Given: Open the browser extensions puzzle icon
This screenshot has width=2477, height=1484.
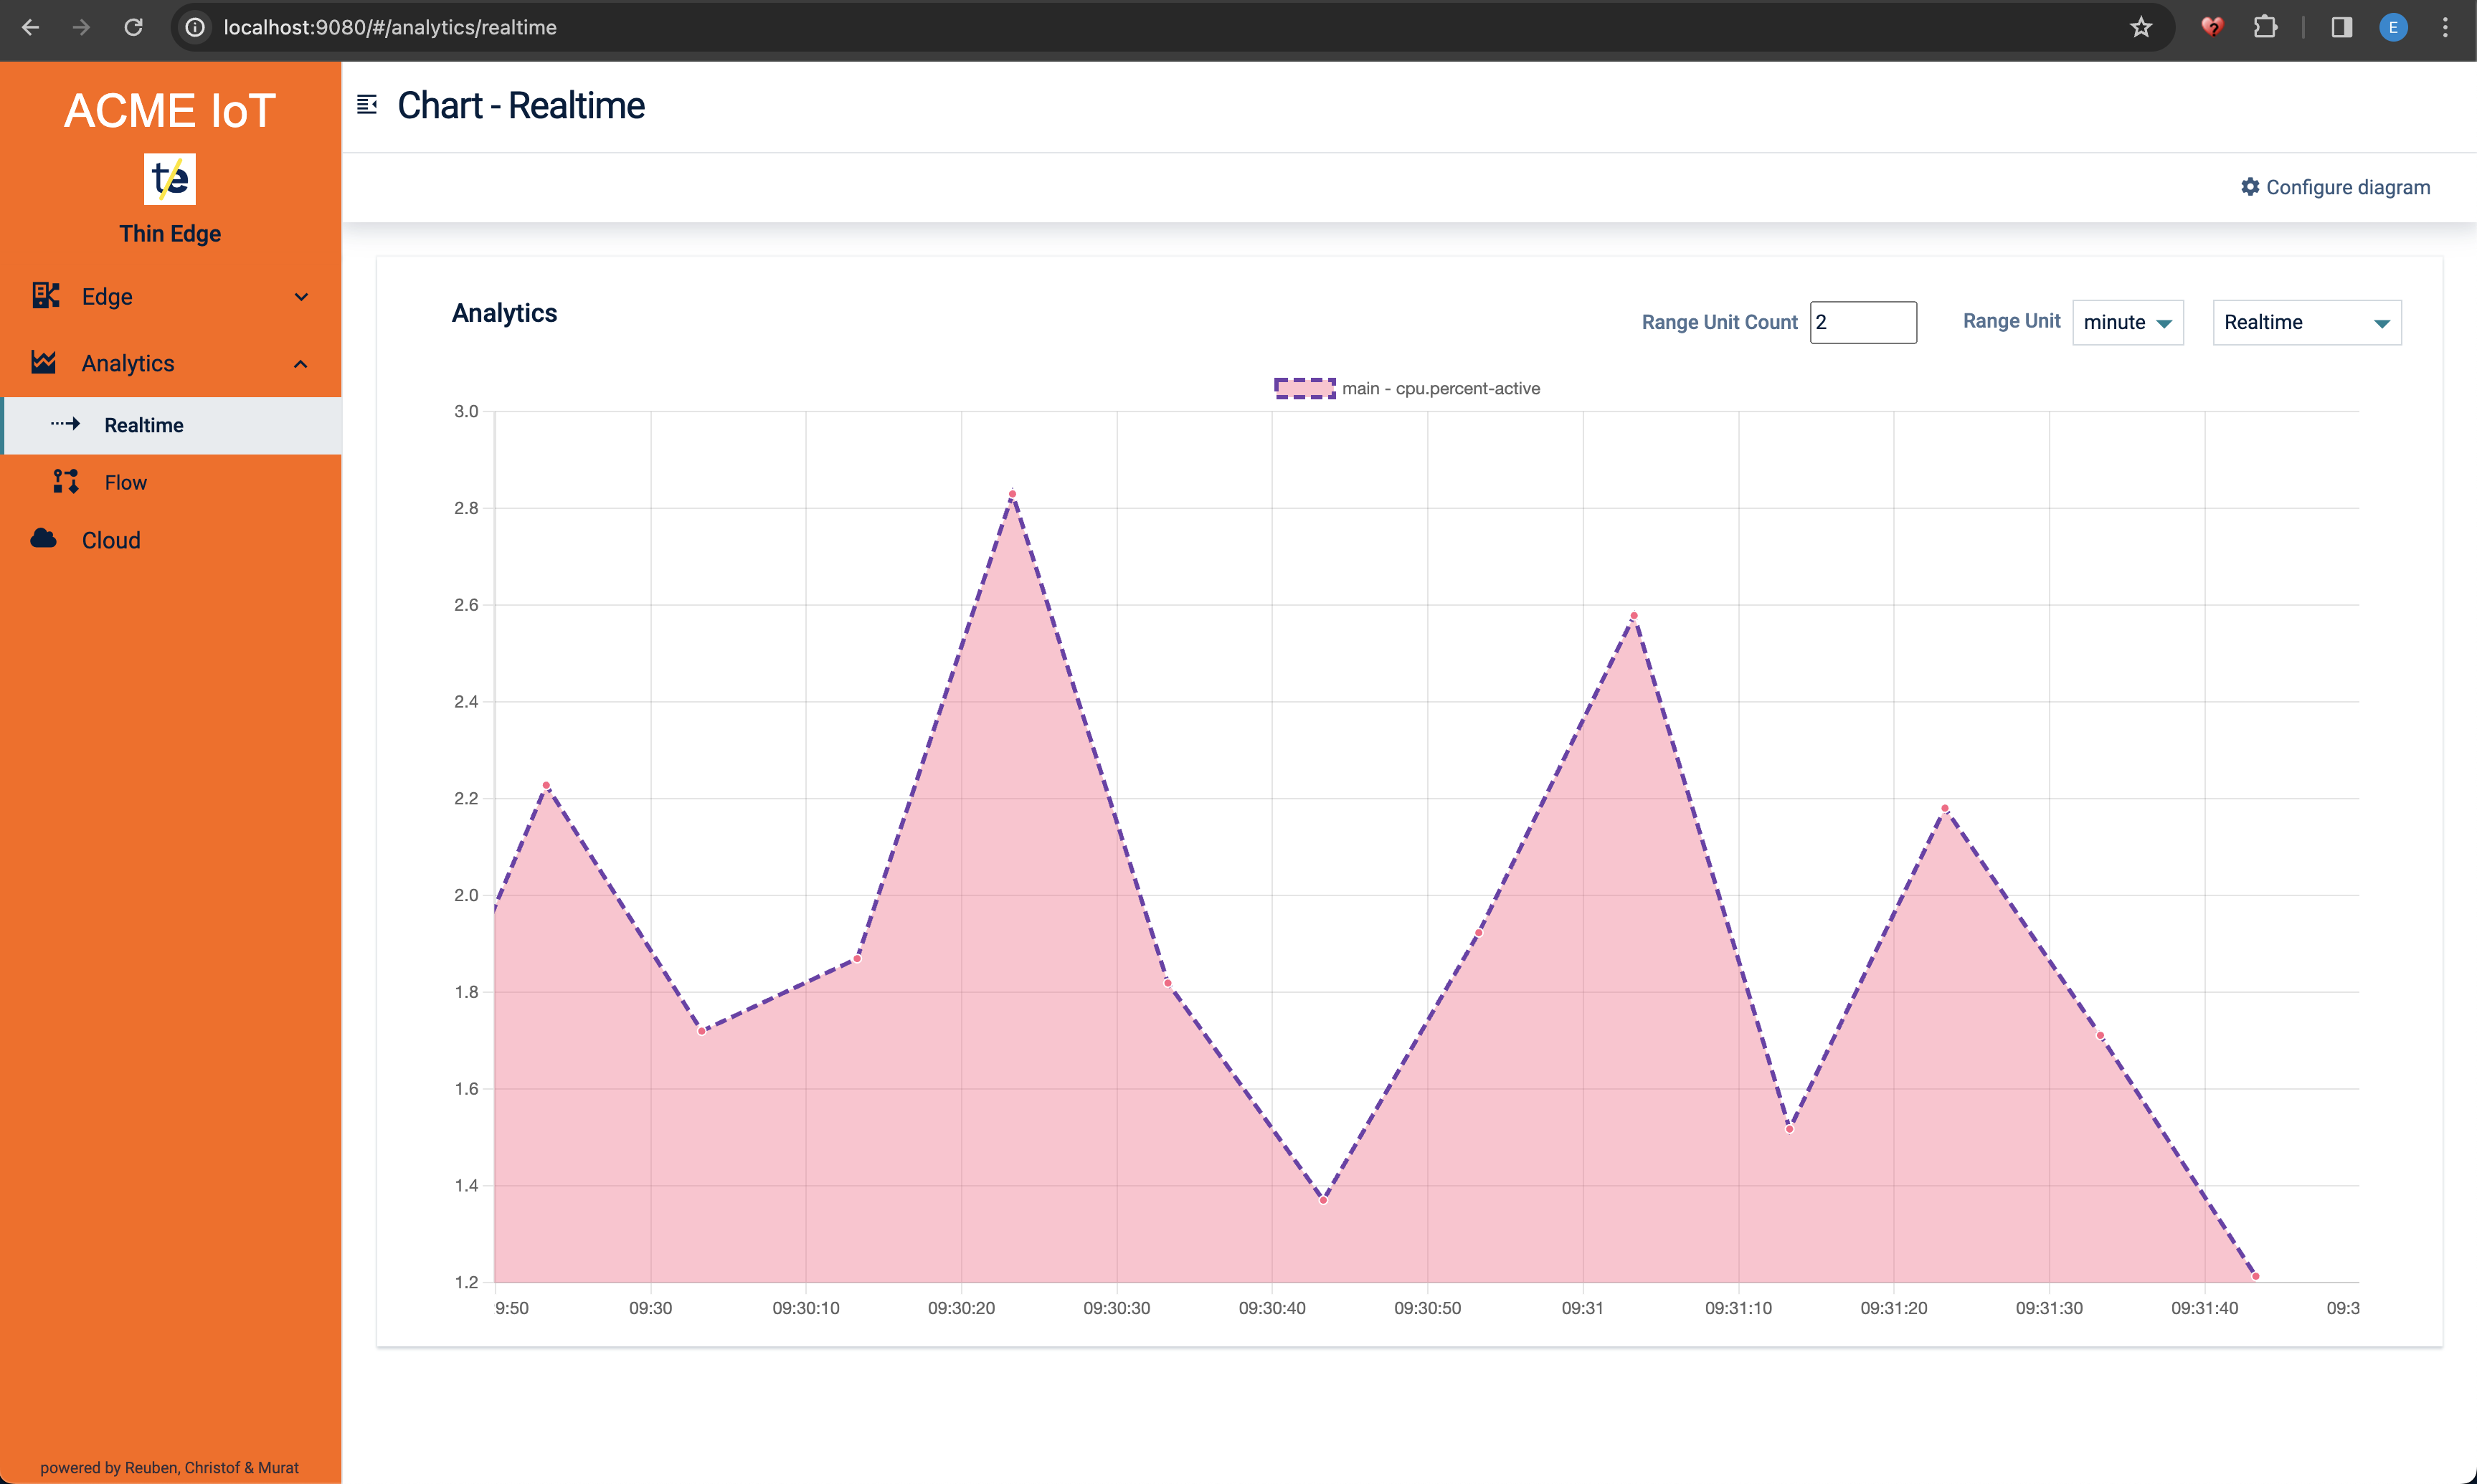Looking at the screenshot, I should 2266,28.
